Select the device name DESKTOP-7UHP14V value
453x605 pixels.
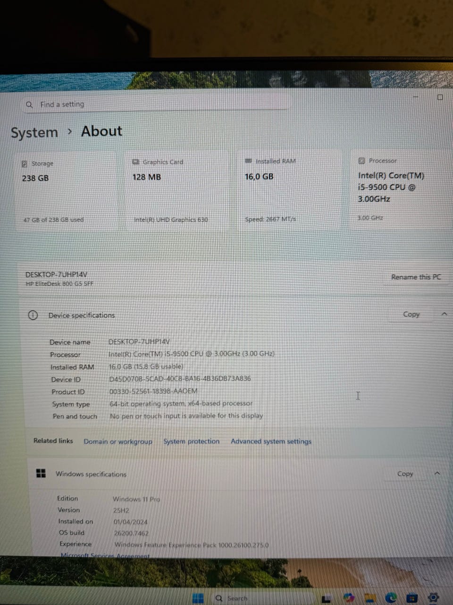(139, 341)
